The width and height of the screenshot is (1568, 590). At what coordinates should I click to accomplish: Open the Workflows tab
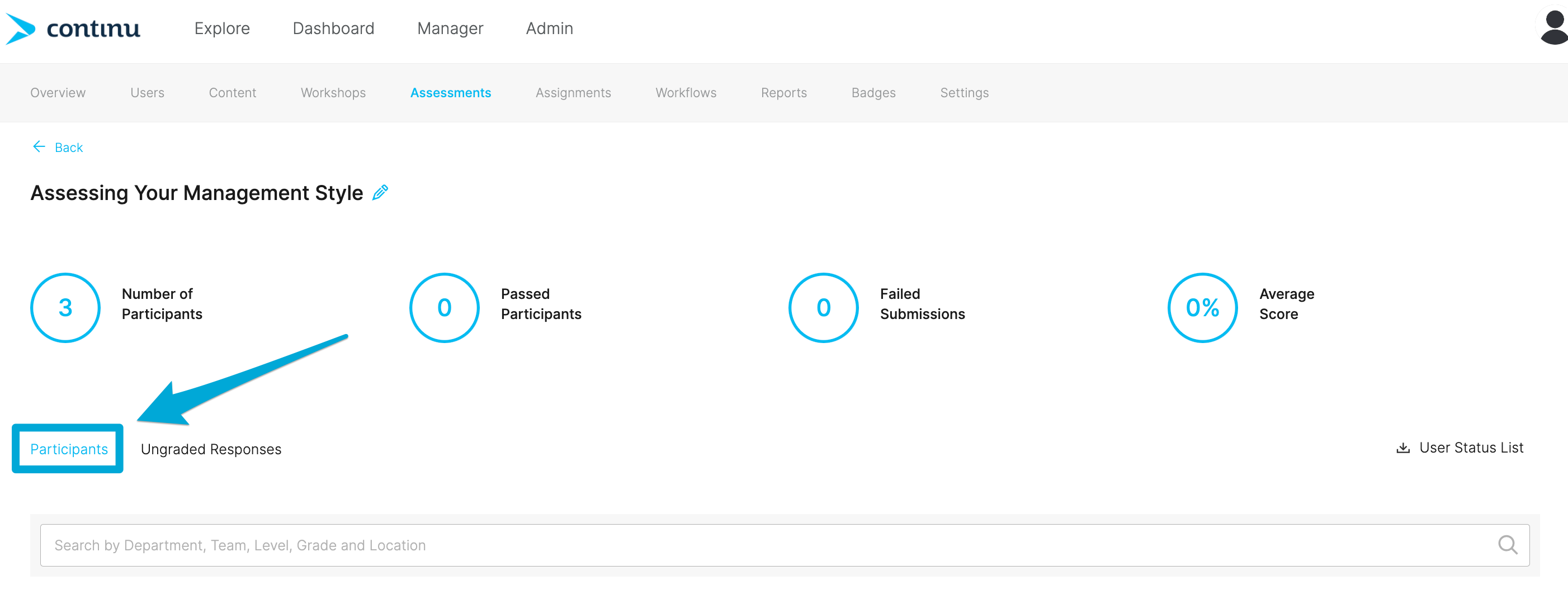(x=686, y=93)
